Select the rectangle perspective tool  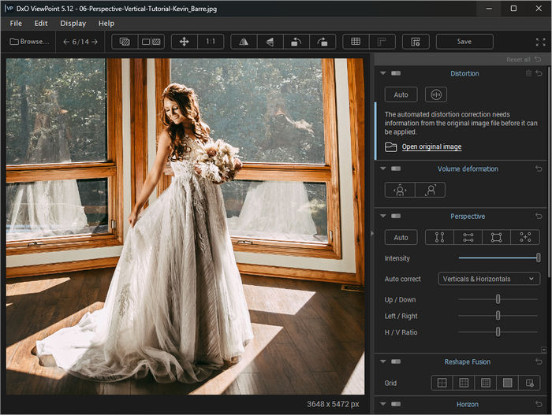(x=496, y=237)
